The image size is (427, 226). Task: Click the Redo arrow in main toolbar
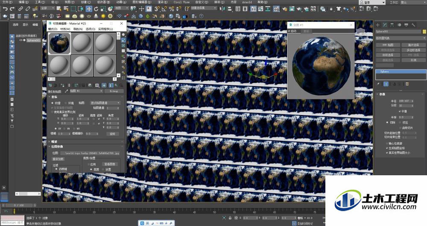click(12, 9)
